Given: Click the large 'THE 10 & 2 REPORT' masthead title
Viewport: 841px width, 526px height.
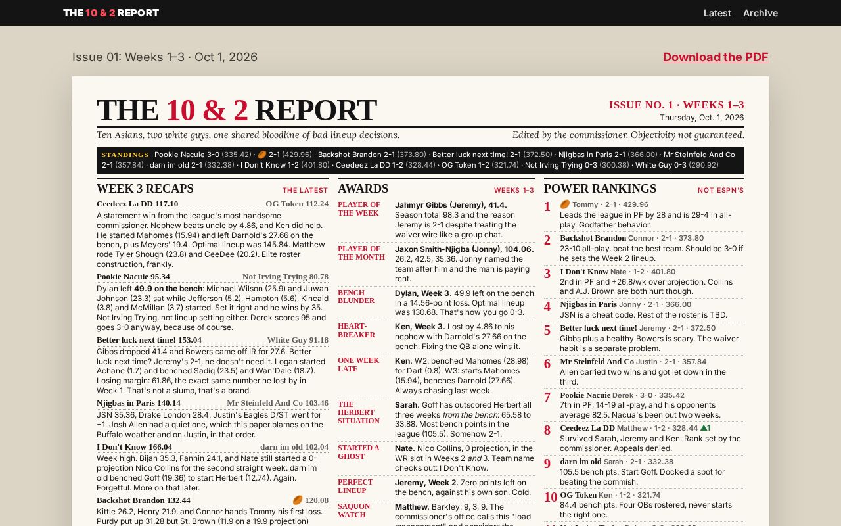Looking at the screenshot, I should [x=237, y=110].
